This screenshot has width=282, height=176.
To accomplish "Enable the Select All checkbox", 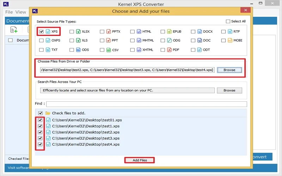I will tap(228, 21).
